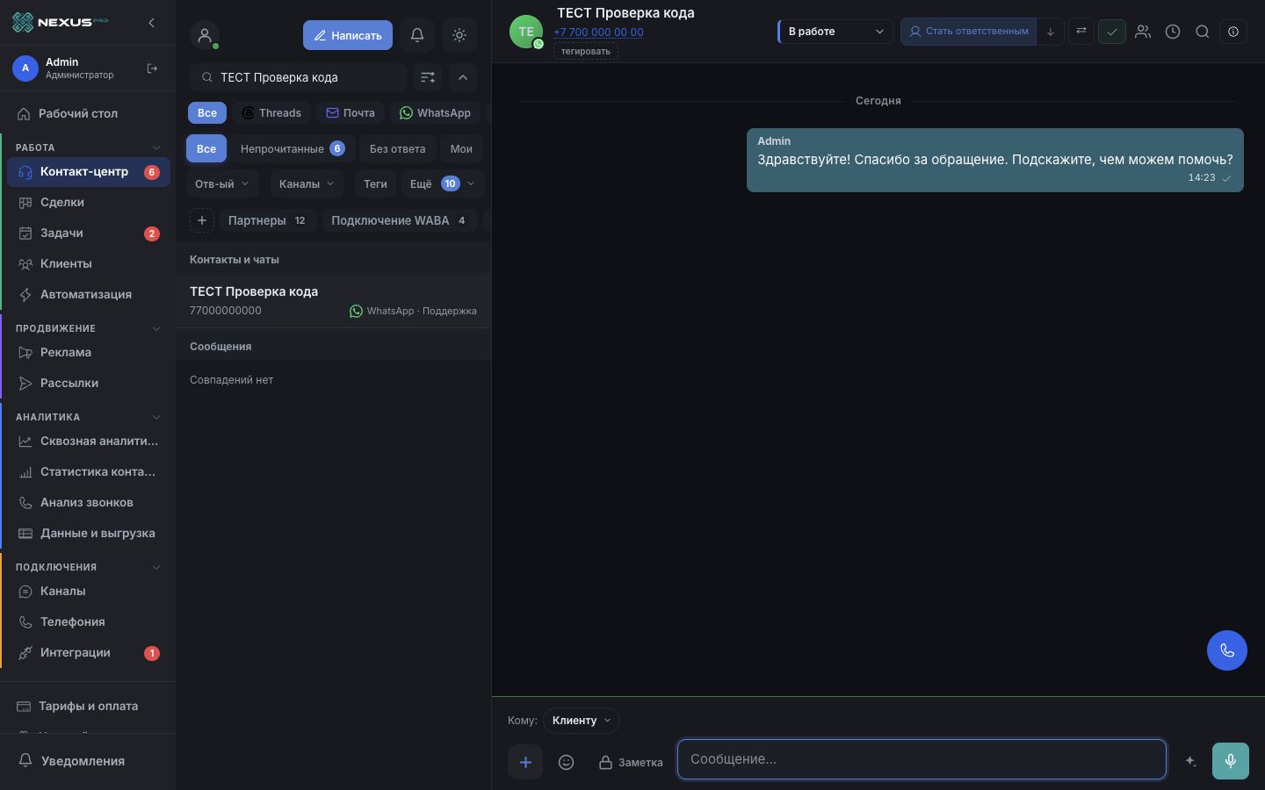The width and height of the screenshot is (1265, 790).
Task: Select the WhatsApp channel tab
Action: (x=435, y=112)
